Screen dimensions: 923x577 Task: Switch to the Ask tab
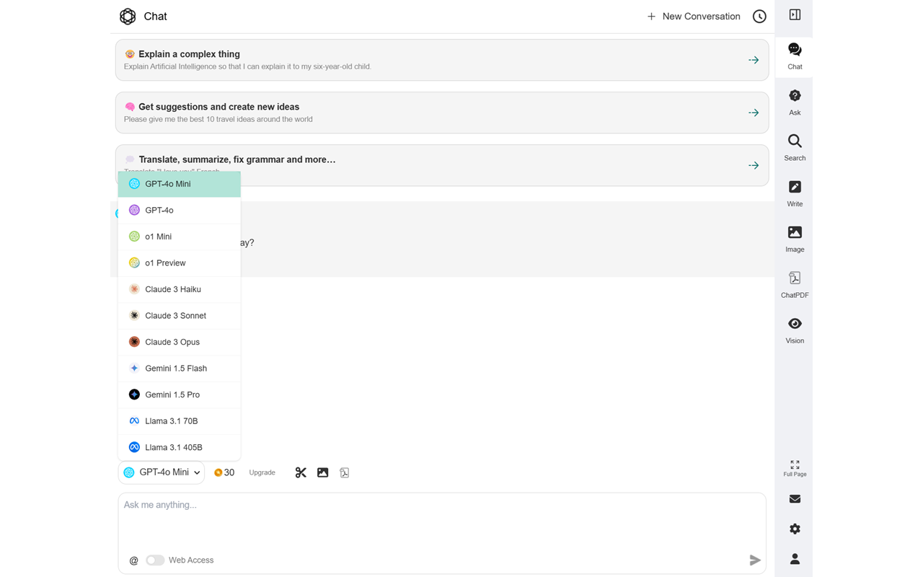click(794, 101)
